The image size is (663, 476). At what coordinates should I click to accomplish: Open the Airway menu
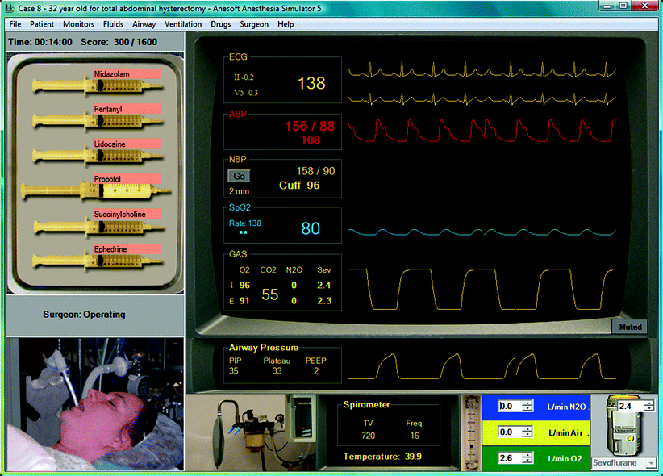point(144,24)
